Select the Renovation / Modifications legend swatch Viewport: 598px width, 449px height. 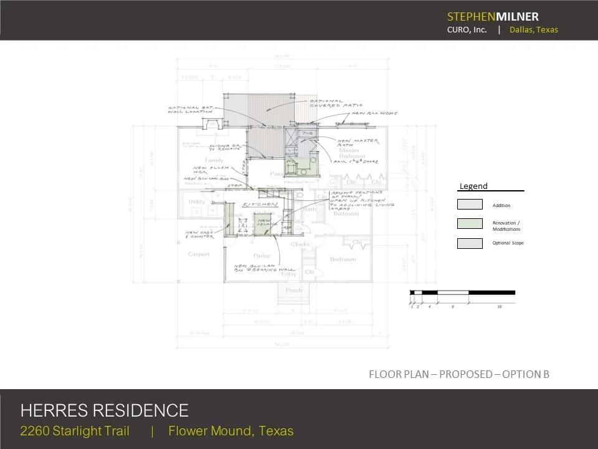tap(470, 223)
